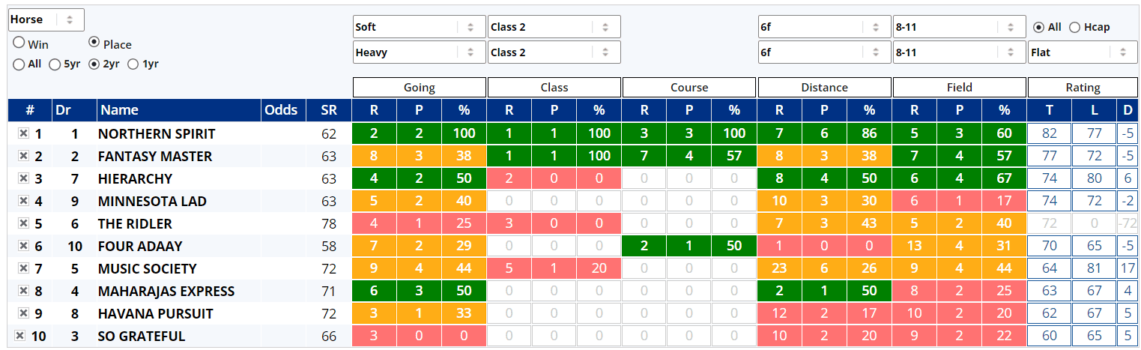Remove NORTHERN SPIRIT using its X icon

(x=23, y=133)
